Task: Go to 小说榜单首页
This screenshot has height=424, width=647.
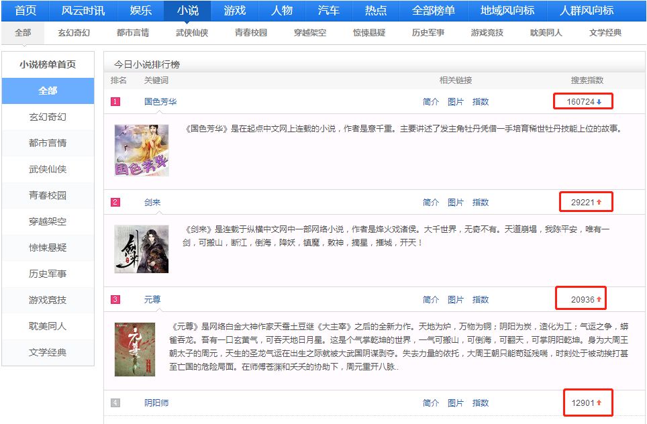Action: 48,65
